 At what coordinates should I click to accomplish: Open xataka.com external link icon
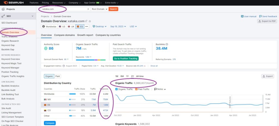86,21
